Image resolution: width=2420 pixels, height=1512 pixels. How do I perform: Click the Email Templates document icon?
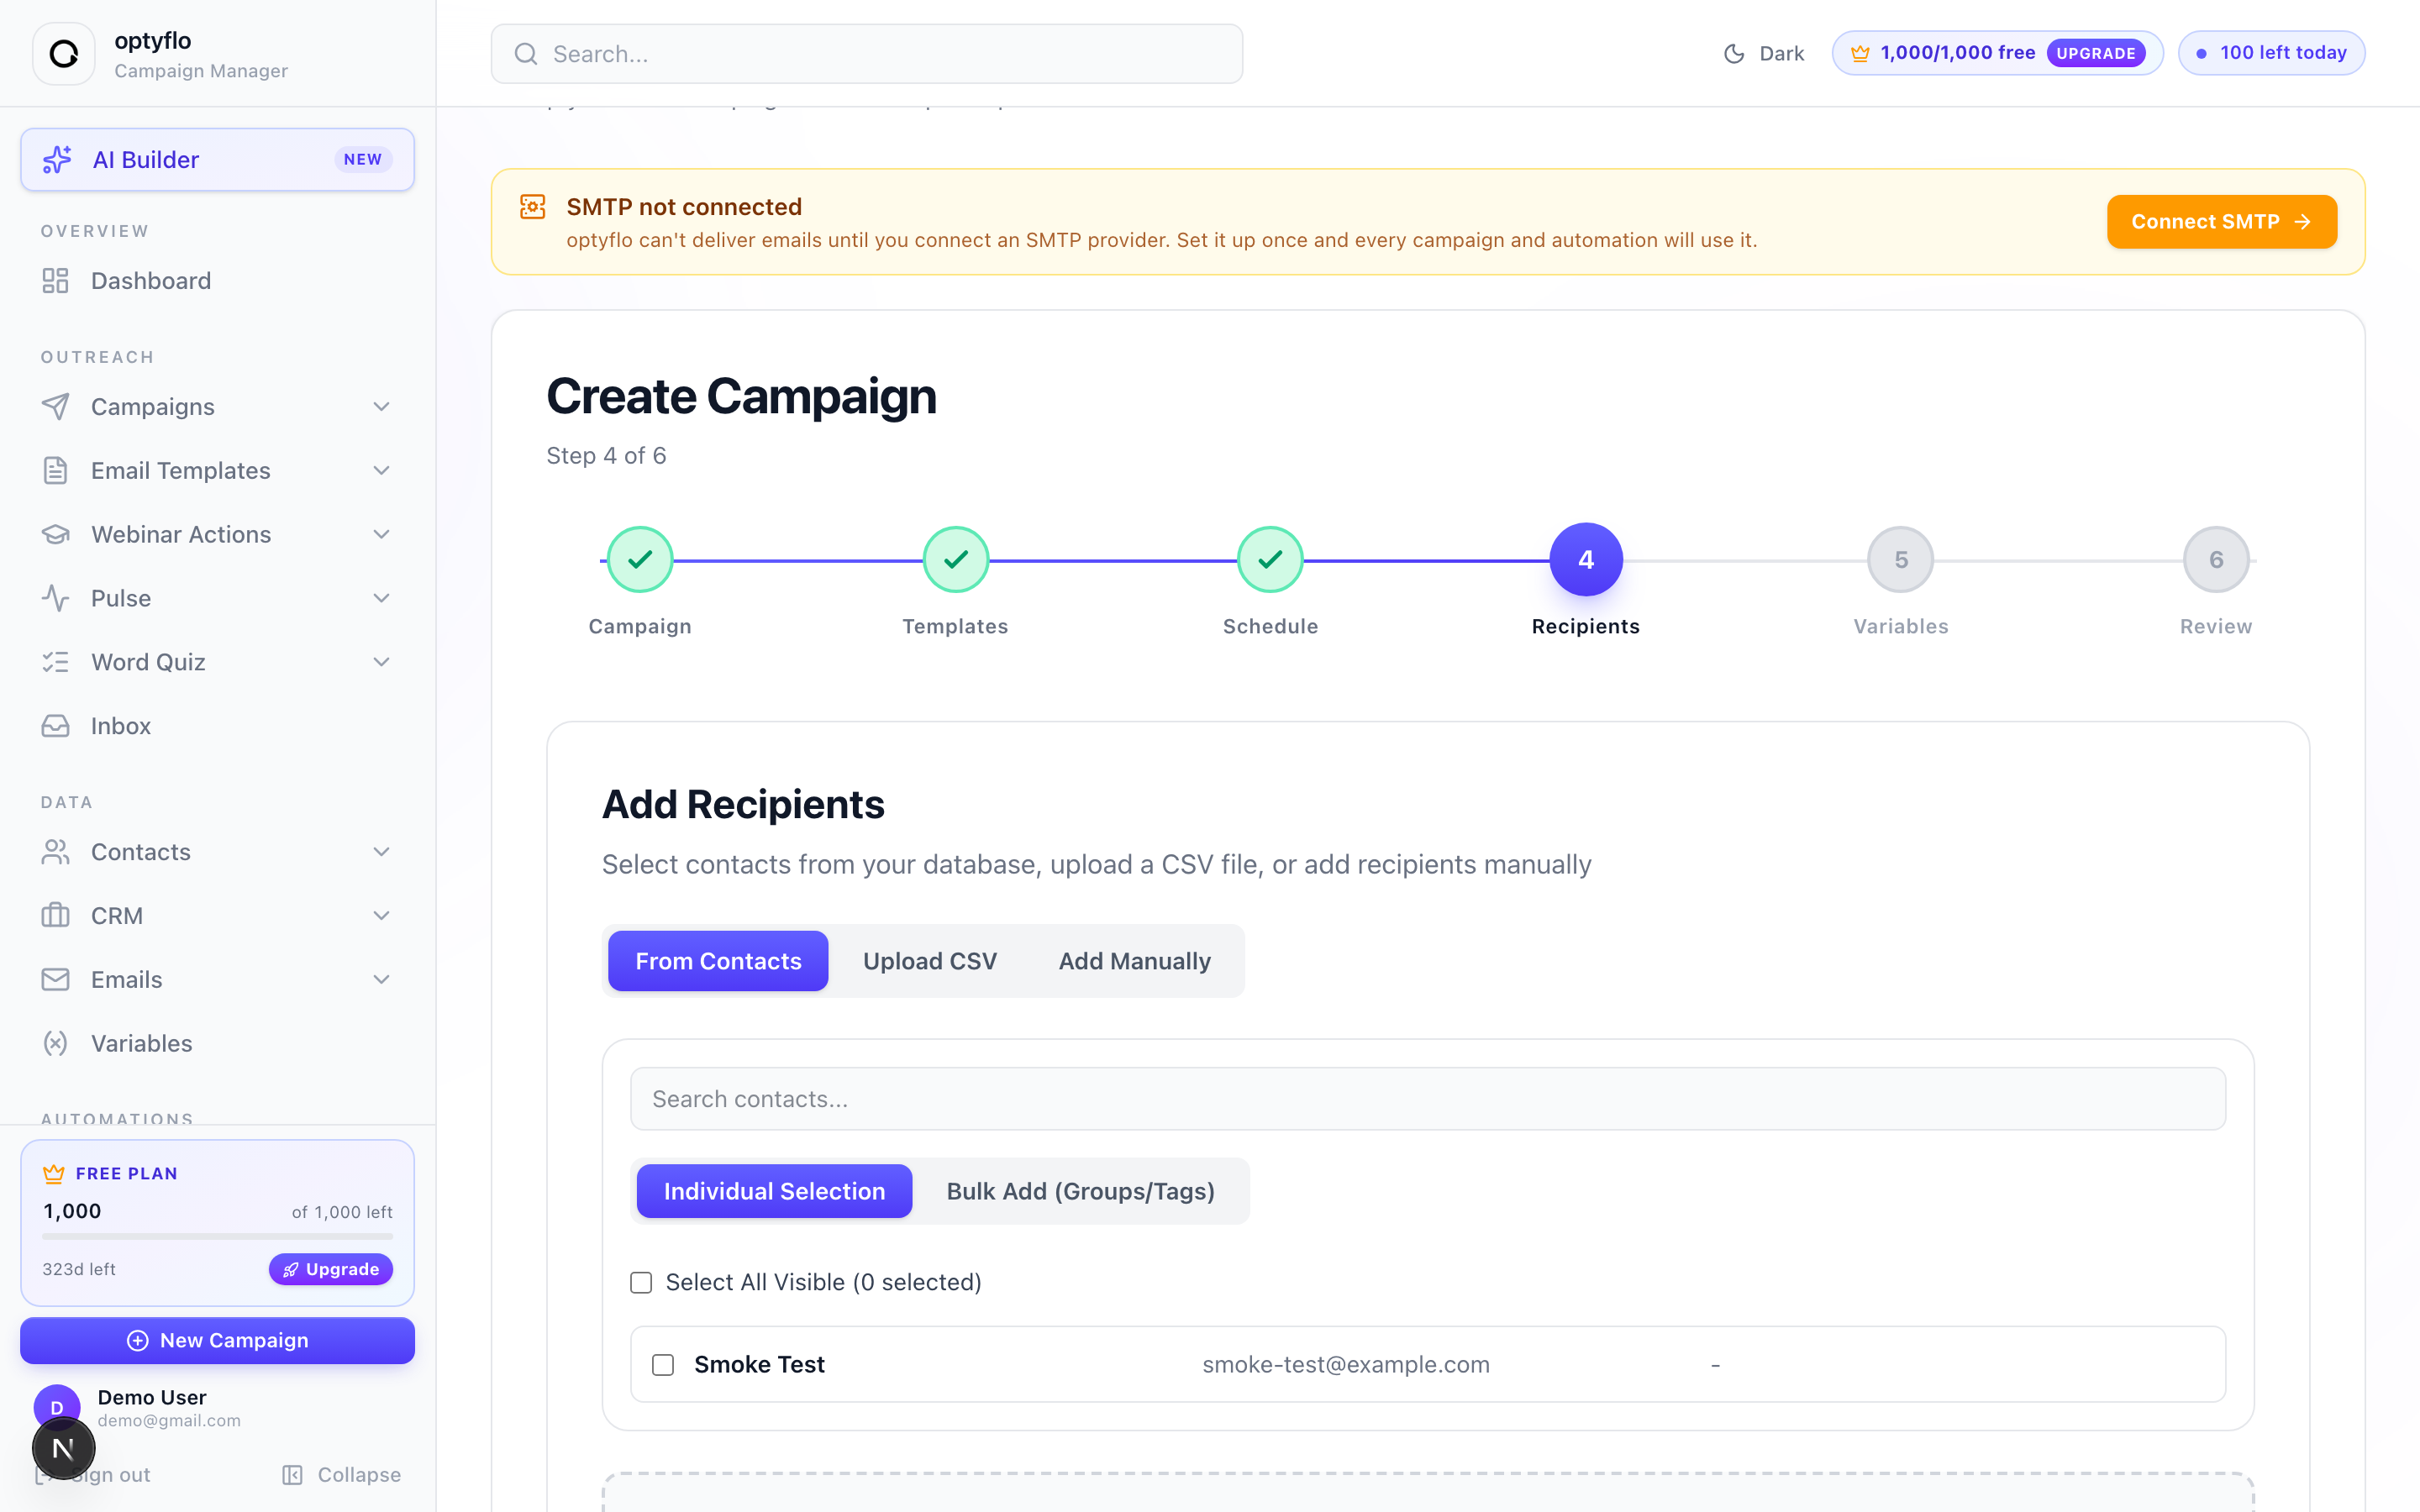tap(55, 471)
